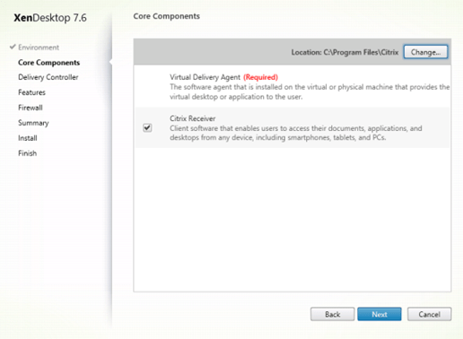The image size is (463, 339).
Task: Select the Finish step in sidebar
Action: click(x=27, y=153)
